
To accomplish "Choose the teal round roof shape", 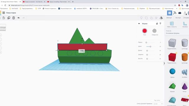I will pos(172,100).
